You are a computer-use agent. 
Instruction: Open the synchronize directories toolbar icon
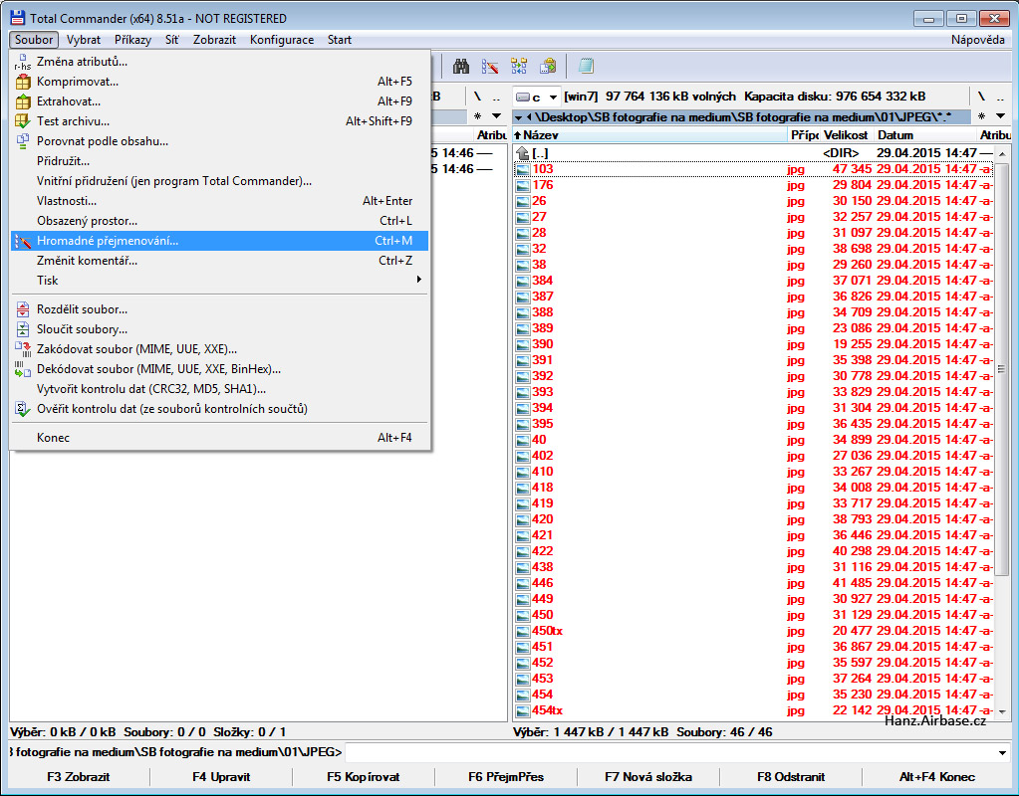pos(519,67)
